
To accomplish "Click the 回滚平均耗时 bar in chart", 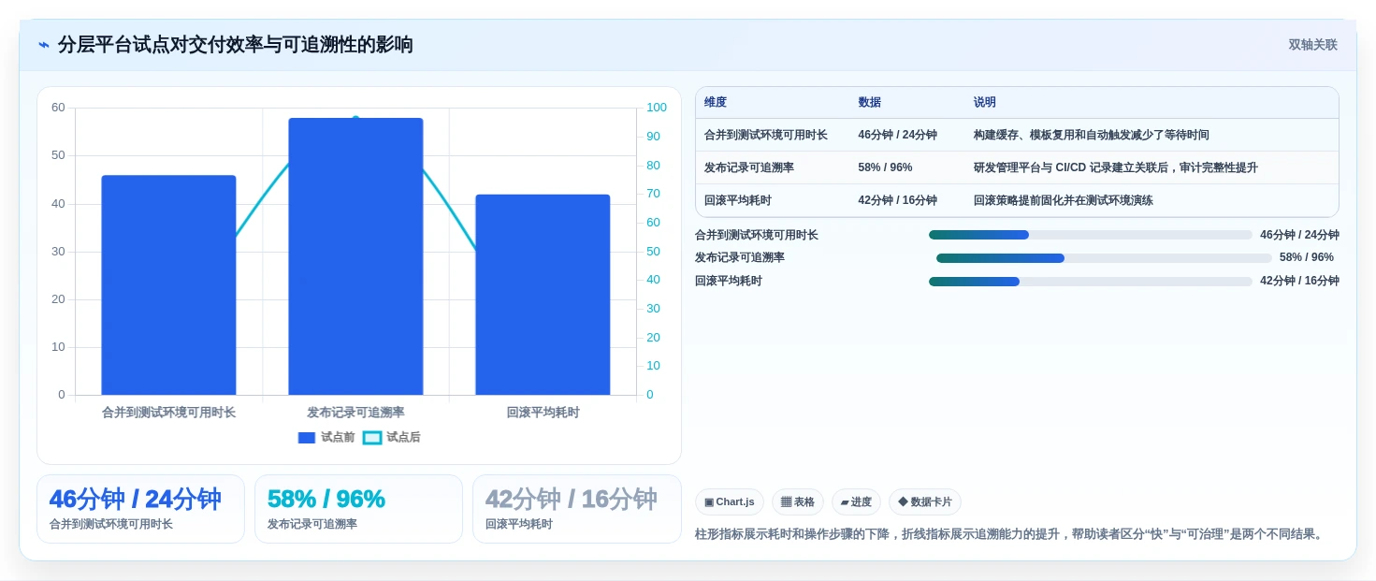I will pos(543,295).
